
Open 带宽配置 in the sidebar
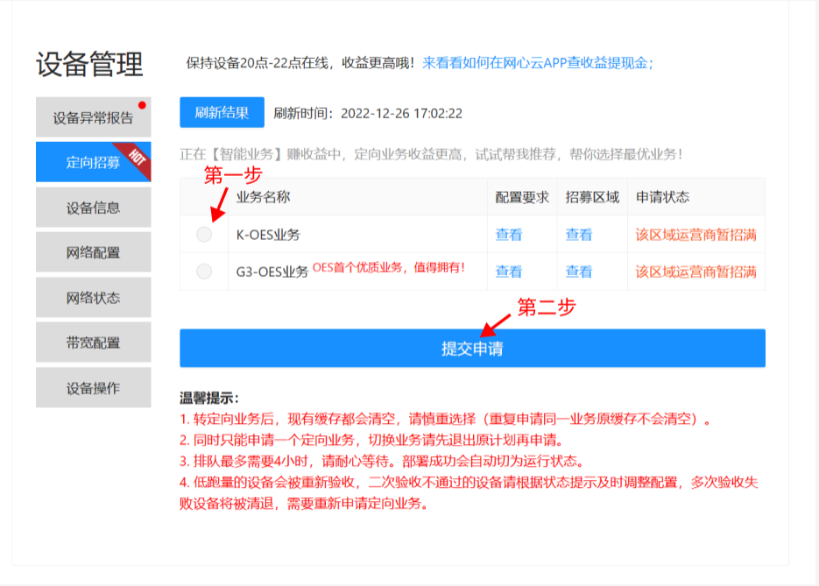click(x=94, y=342)
